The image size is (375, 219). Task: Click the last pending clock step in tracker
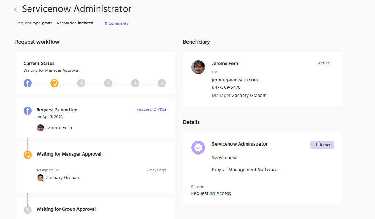tap(162, 83)
